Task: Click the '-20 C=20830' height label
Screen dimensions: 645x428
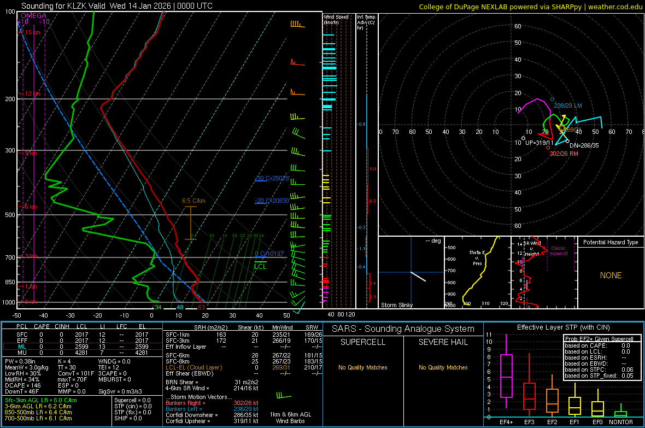Action: click(272, 201)
